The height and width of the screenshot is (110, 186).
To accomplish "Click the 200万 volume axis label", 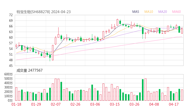I will pyautogui.click(x=9, y=92).
